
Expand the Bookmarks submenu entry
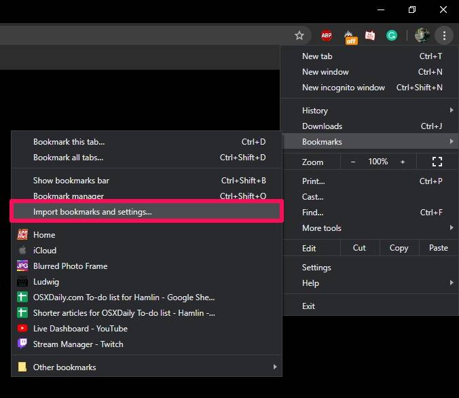371,142
